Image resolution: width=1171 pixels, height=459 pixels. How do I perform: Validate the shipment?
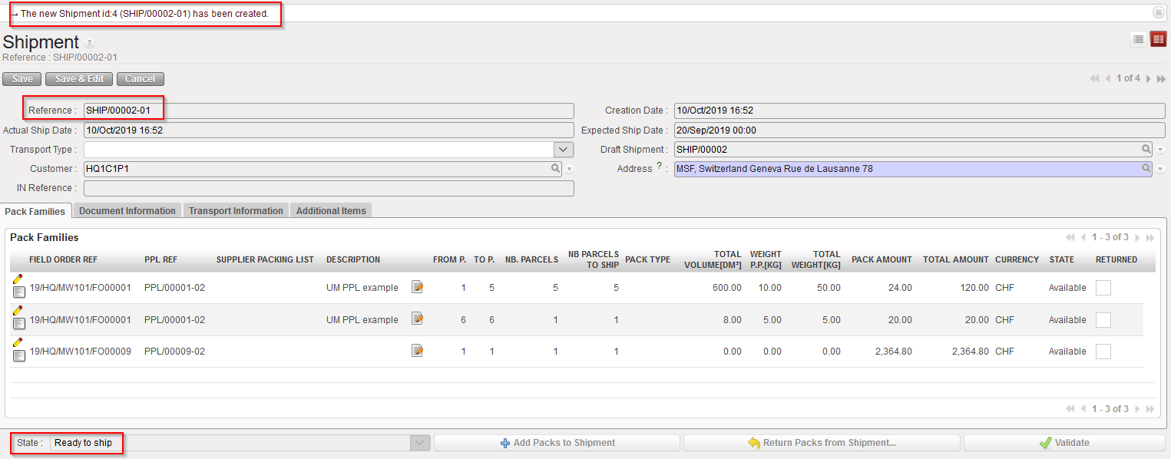[x=1064, y=443]
